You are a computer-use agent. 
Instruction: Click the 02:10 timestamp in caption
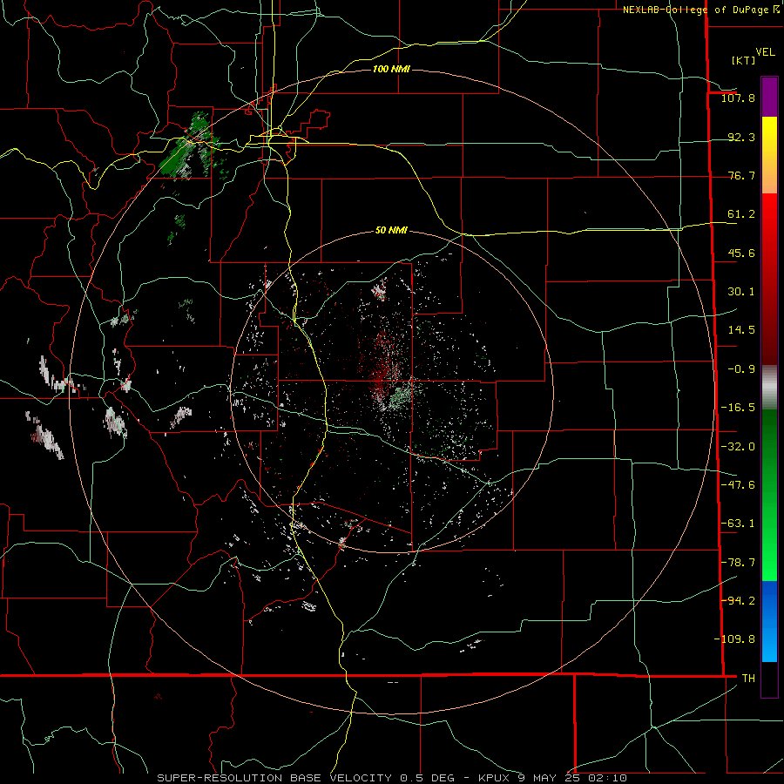pos(607,778)
